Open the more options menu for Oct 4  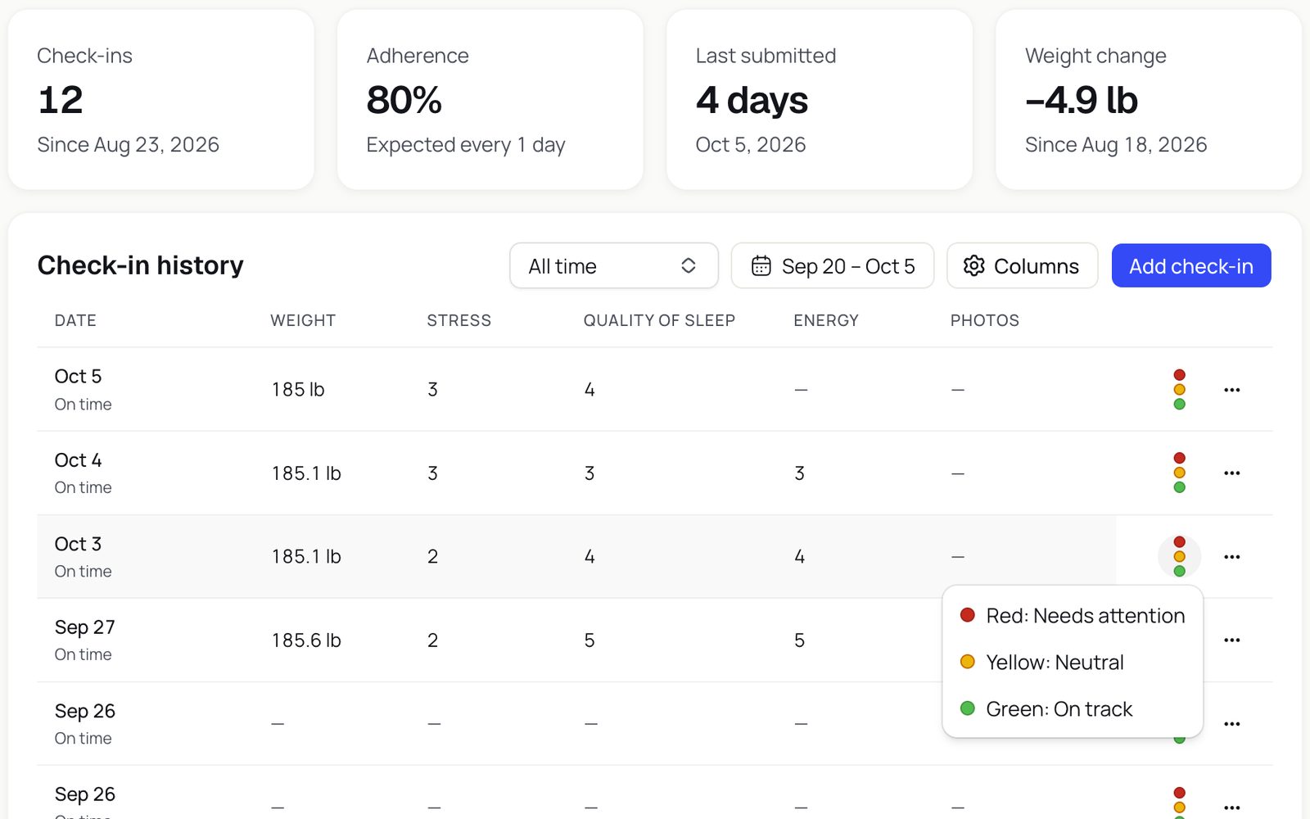[1231, 473]
